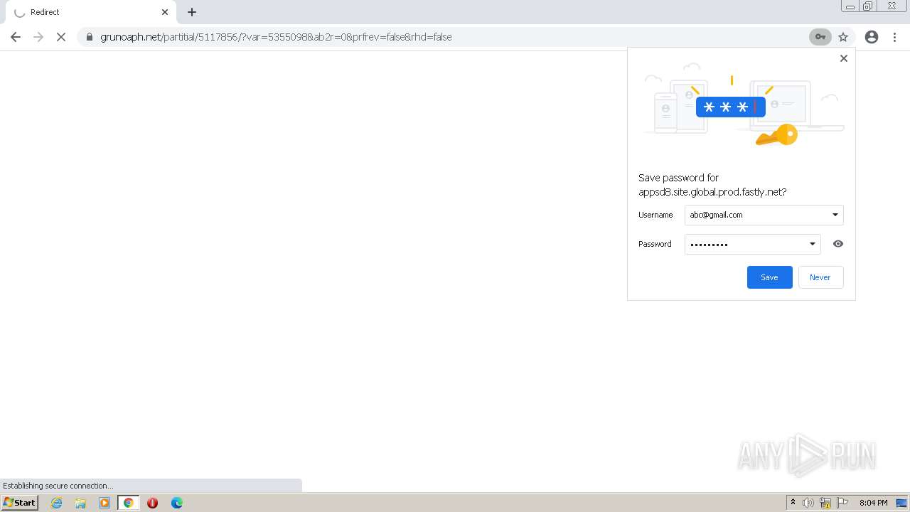This screenshot has width=910, height=512.
Task: Stop loading the page
Action: [61, 37]
